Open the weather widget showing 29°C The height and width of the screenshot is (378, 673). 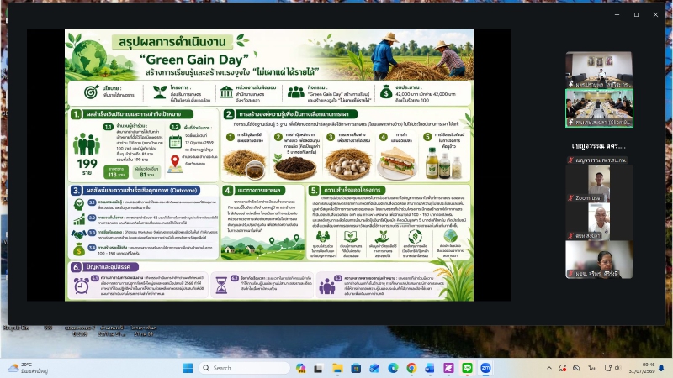point(28,368)
